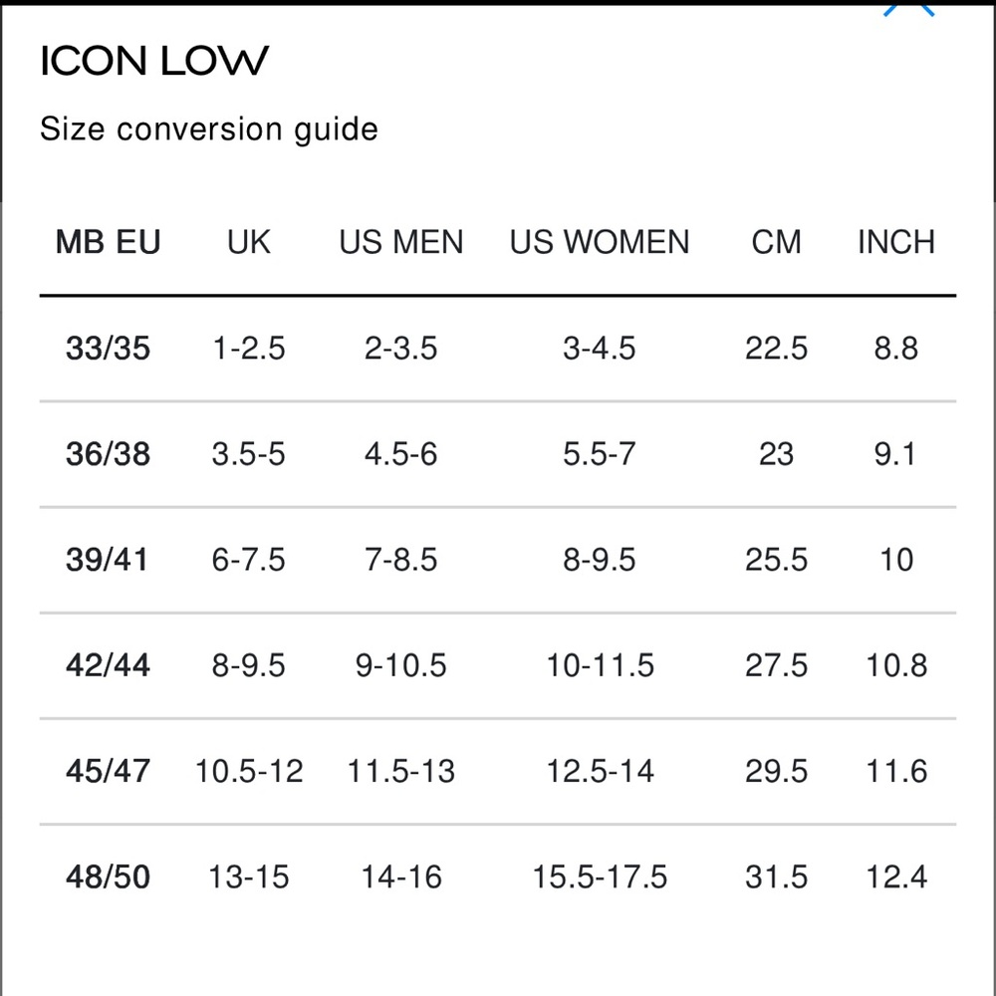Select the INCH column header
Screen dimensions: 996x996
895,243
